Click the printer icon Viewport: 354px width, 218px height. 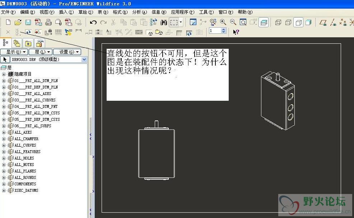click(x=48, y=22)
